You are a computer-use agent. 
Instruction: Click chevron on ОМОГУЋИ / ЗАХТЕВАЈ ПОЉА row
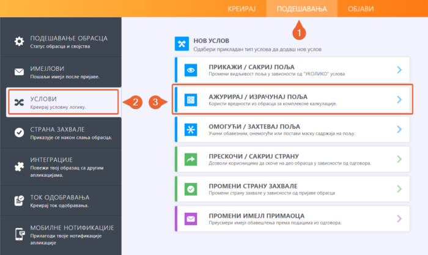tap(399, 130)
